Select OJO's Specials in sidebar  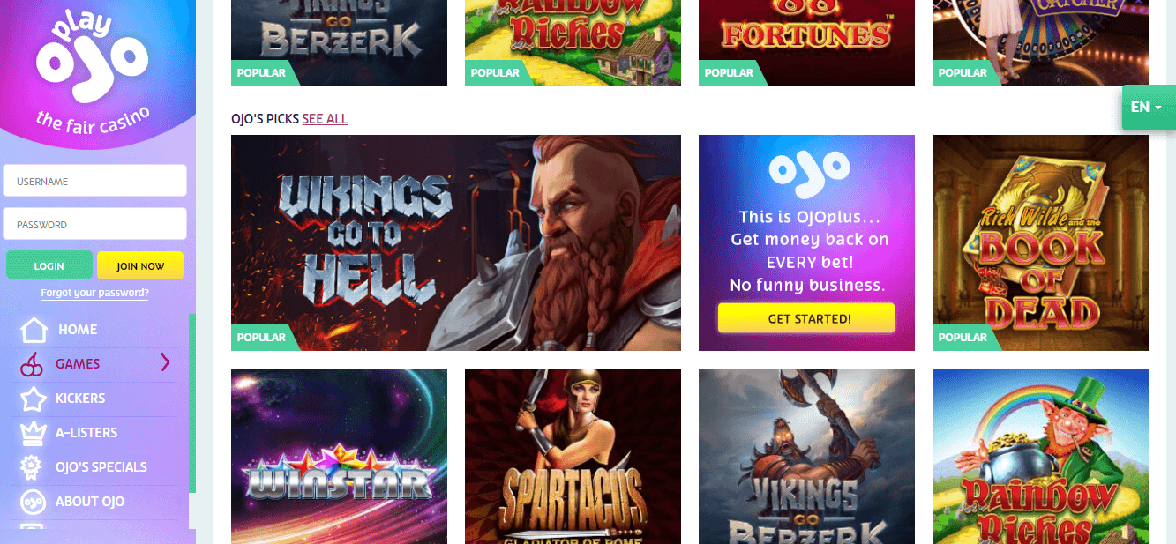click(x=101, y=467)
